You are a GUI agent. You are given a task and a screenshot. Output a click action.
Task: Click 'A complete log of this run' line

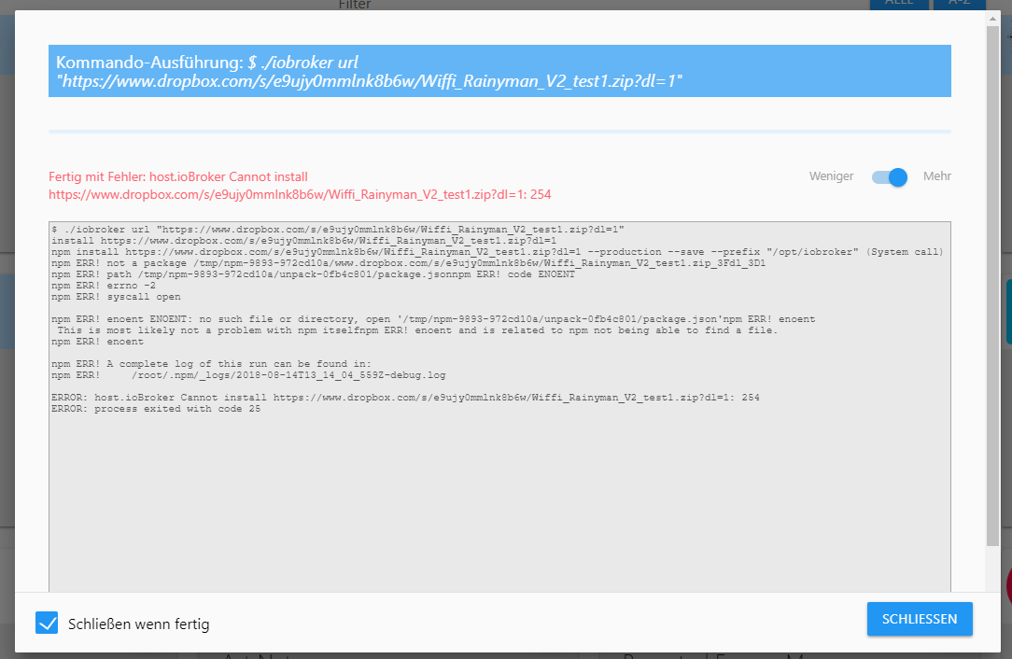point(211,364)
